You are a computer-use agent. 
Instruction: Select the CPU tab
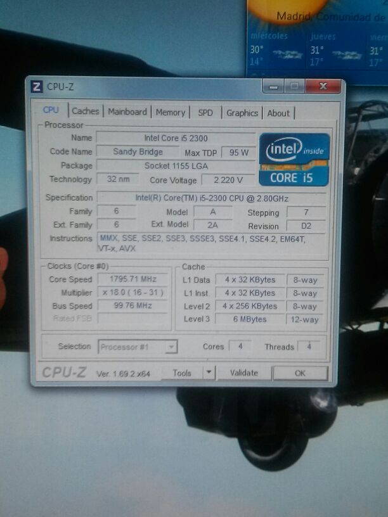(51, 110)
